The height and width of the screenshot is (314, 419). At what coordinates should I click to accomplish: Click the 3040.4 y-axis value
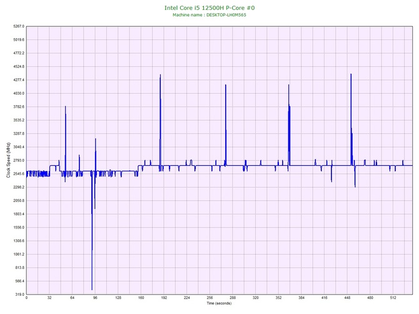click(19, 147)
